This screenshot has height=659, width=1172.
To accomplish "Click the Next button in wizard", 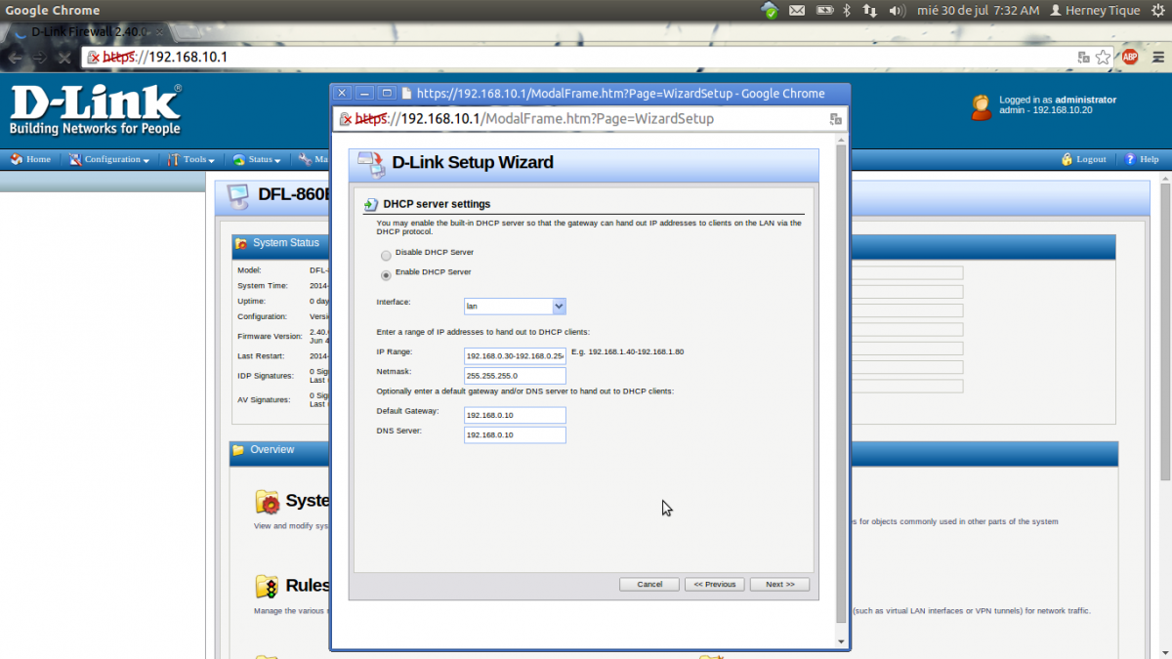I will (x=779, y=584).
